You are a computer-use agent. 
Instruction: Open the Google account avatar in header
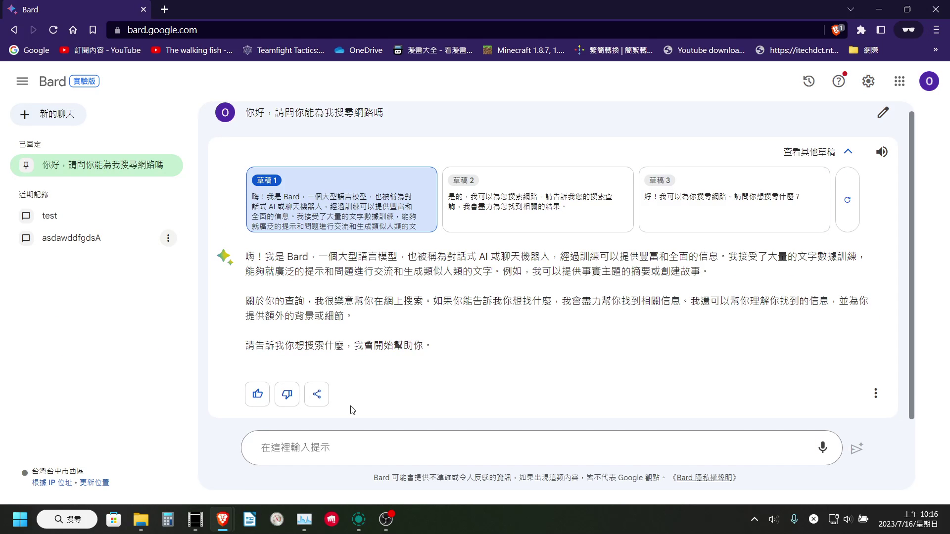tap(929, 81)
